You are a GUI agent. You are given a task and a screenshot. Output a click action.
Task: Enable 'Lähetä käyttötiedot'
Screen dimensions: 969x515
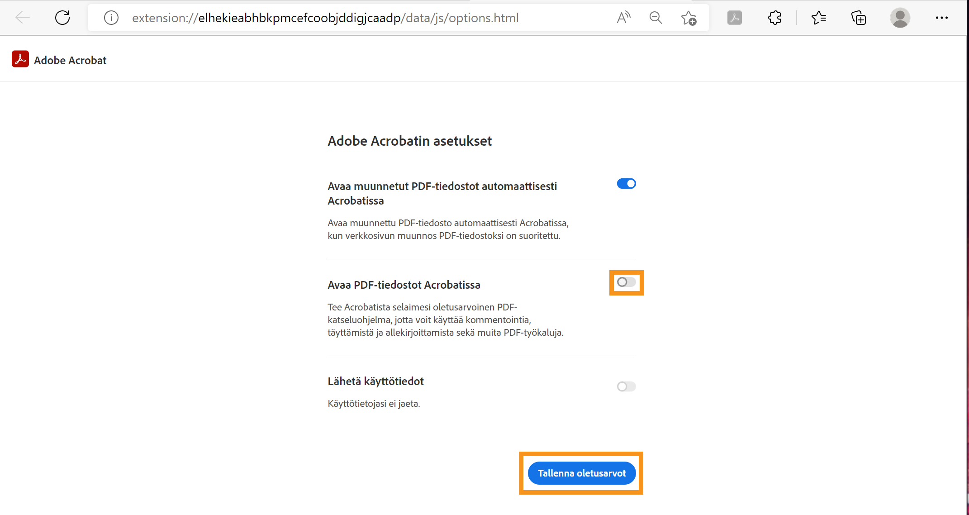[x=626, y=386]
